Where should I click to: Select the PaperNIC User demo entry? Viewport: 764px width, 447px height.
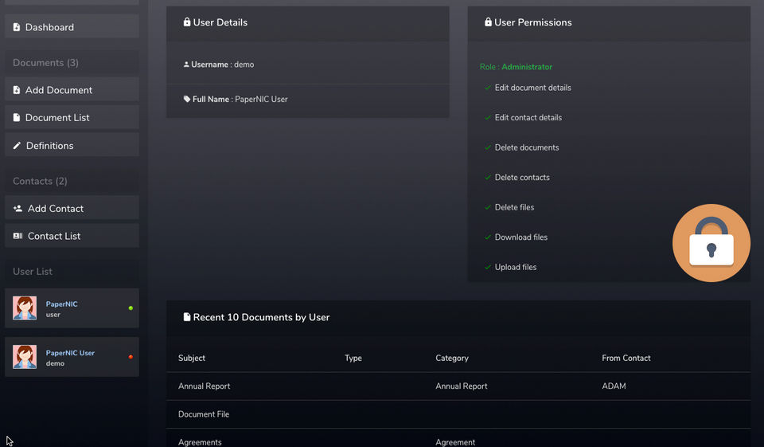(x=70, y=357)
